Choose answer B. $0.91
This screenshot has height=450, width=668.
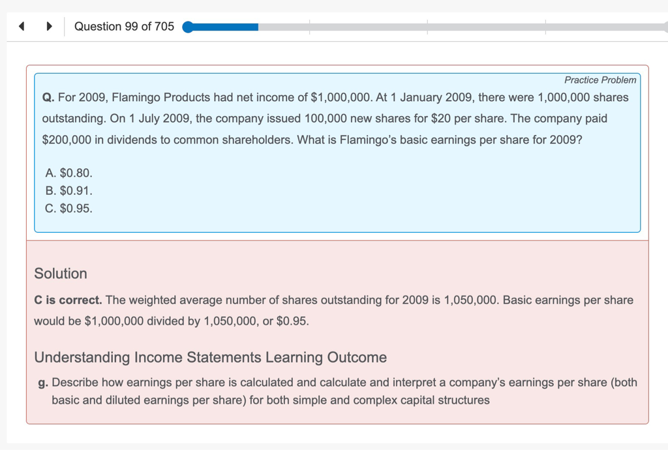point(69,191)
